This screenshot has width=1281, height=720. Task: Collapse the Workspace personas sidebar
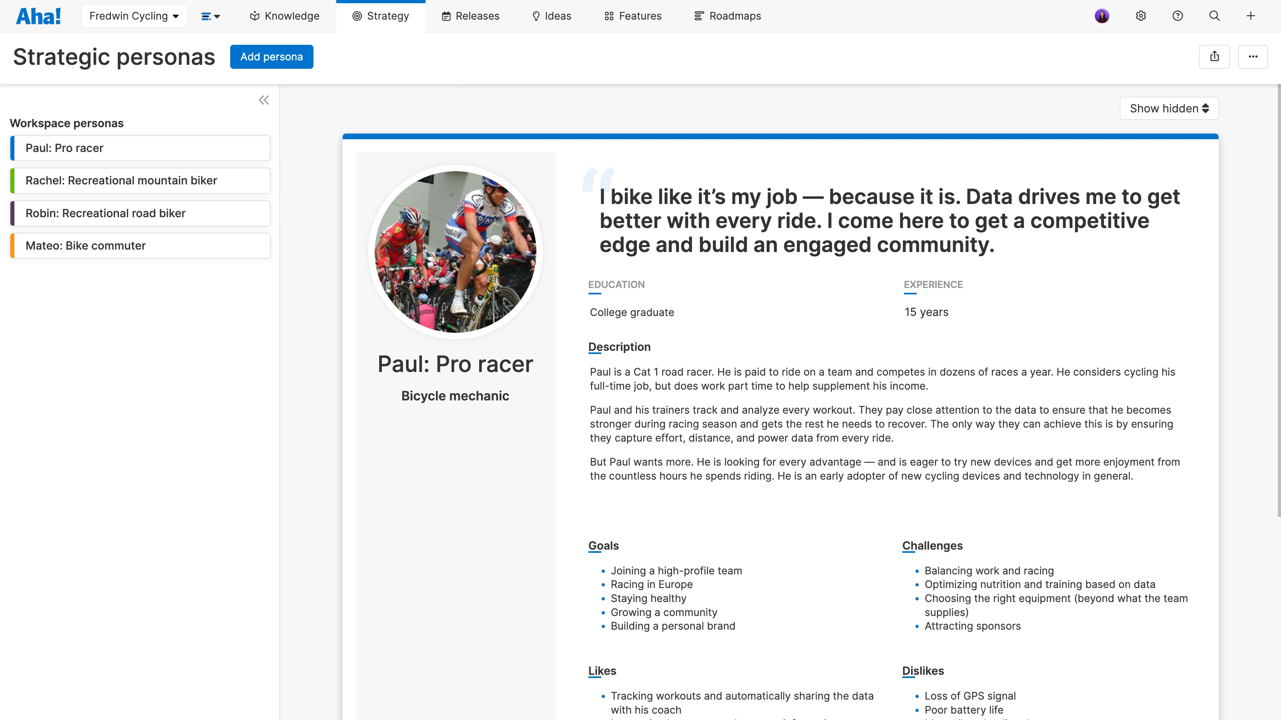[263, 100]
